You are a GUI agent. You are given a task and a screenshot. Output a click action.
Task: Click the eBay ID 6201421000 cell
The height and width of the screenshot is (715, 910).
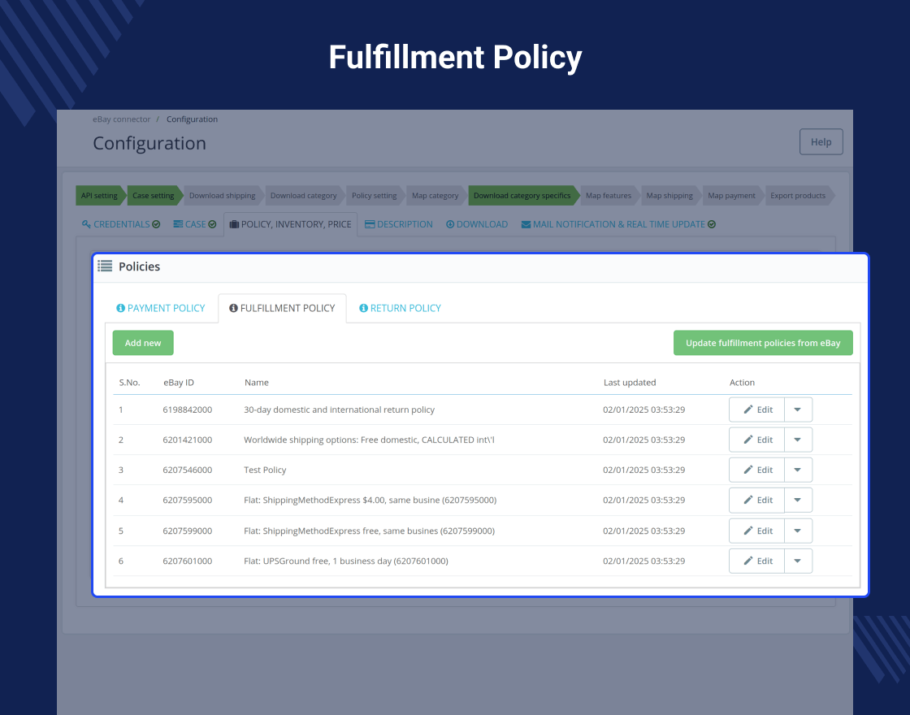(x=188, y=440)
